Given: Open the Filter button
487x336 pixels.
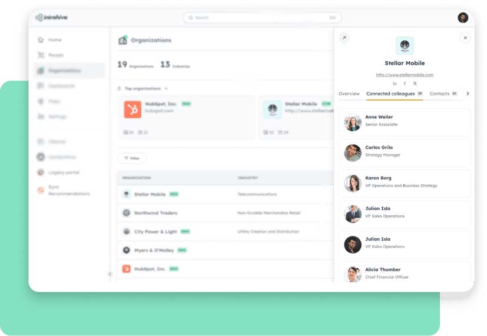Looking at the screenshot, I should [x=132, y=158].
